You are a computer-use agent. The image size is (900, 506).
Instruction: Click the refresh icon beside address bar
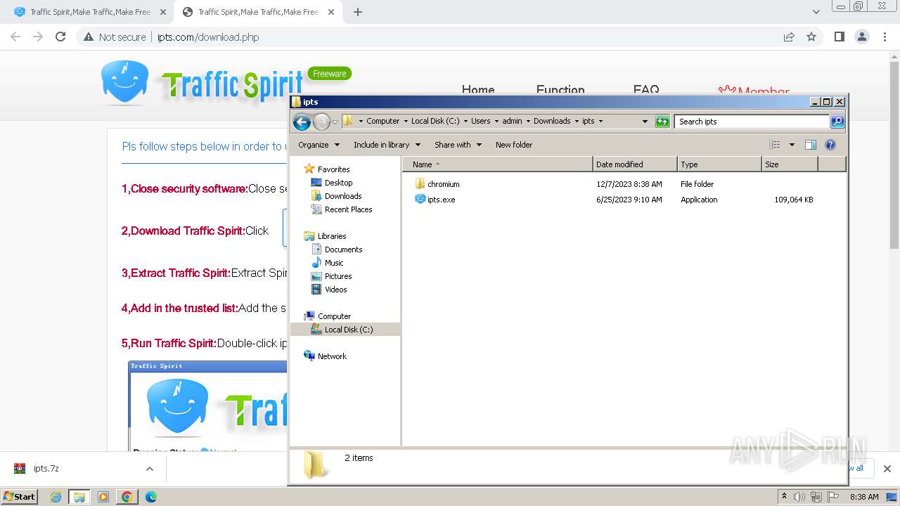pos(662,122)
